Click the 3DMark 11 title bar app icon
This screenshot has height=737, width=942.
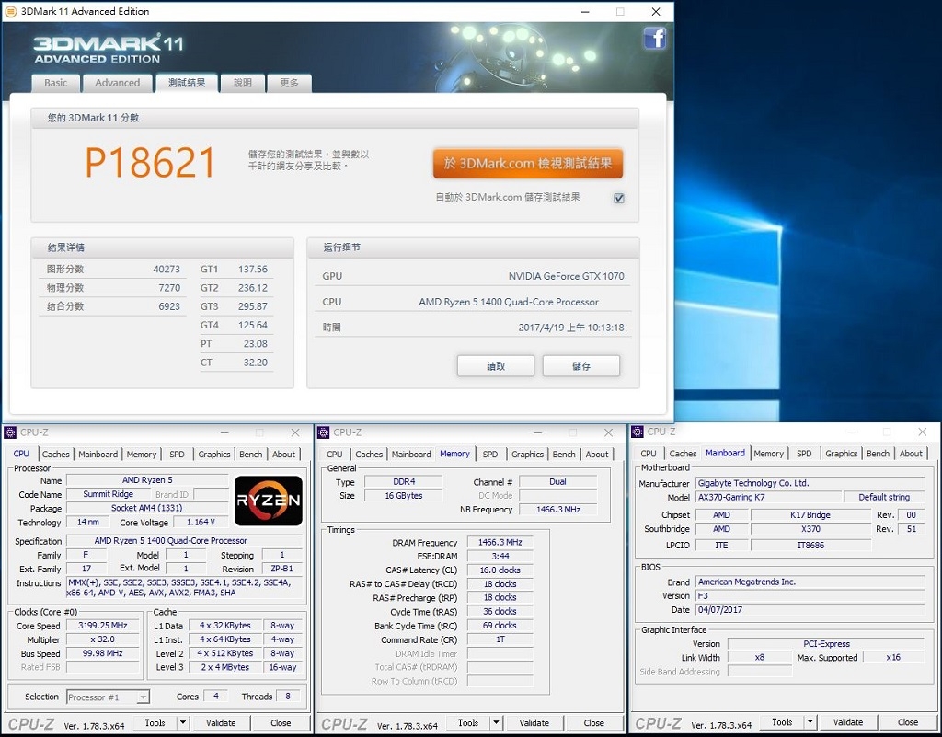(x=10, y=11)
